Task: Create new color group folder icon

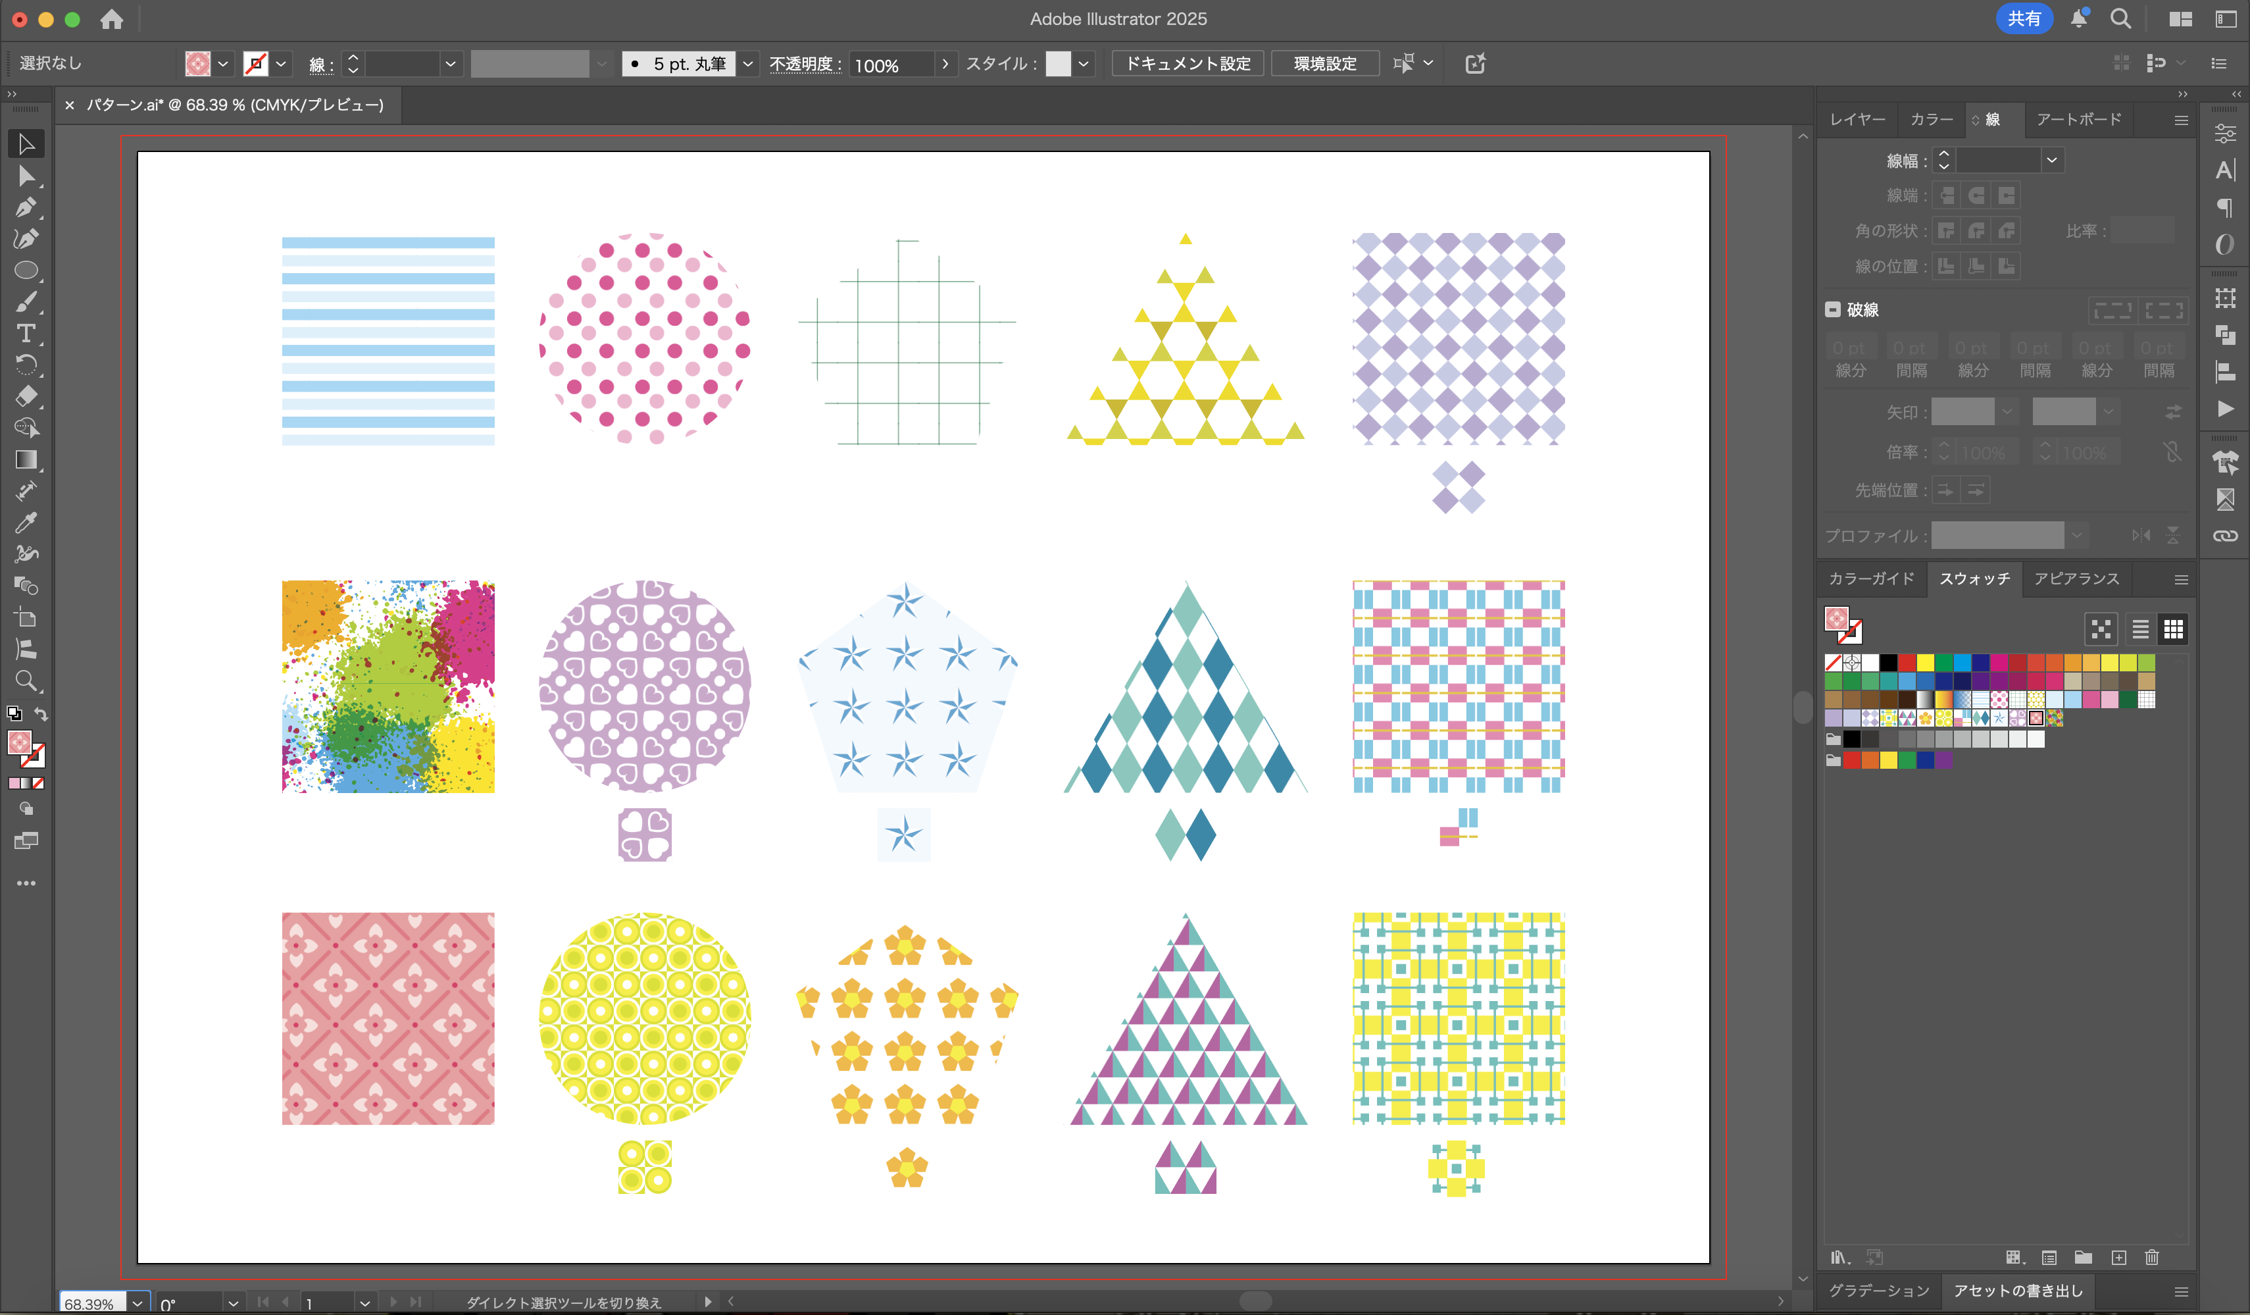Action: tap(2083, 1258)
